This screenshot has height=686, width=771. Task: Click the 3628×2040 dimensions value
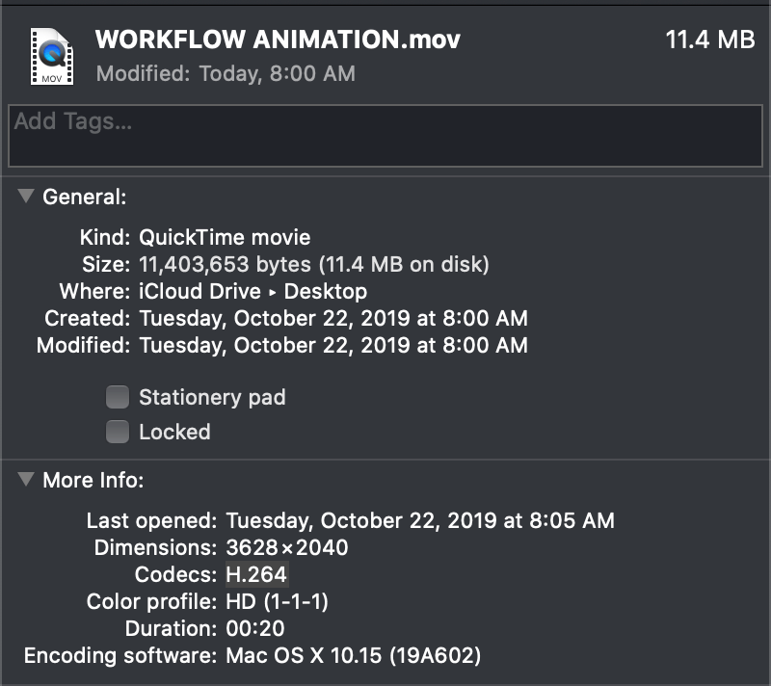(287, 548)
